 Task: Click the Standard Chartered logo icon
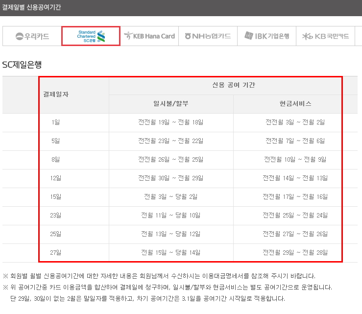(x=101, y=36)
